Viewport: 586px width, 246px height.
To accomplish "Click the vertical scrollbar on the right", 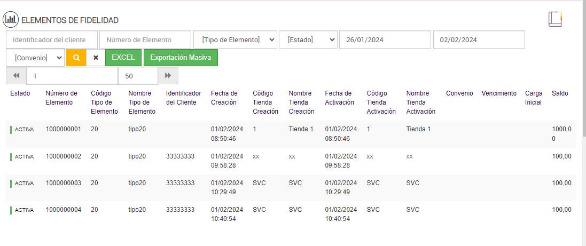I will 583,107.
